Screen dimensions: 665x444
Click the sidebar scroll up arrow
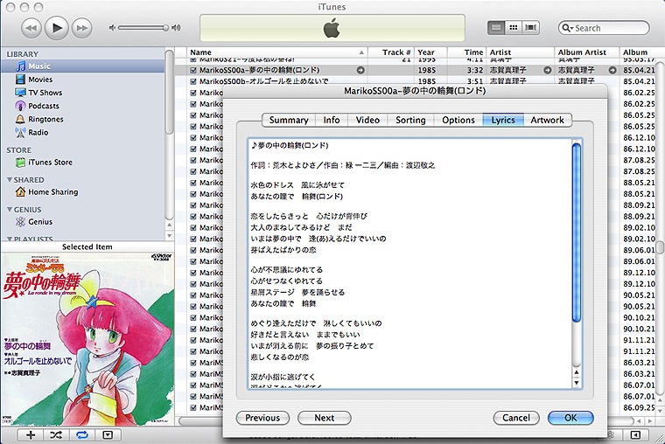(x=169, y=225)
